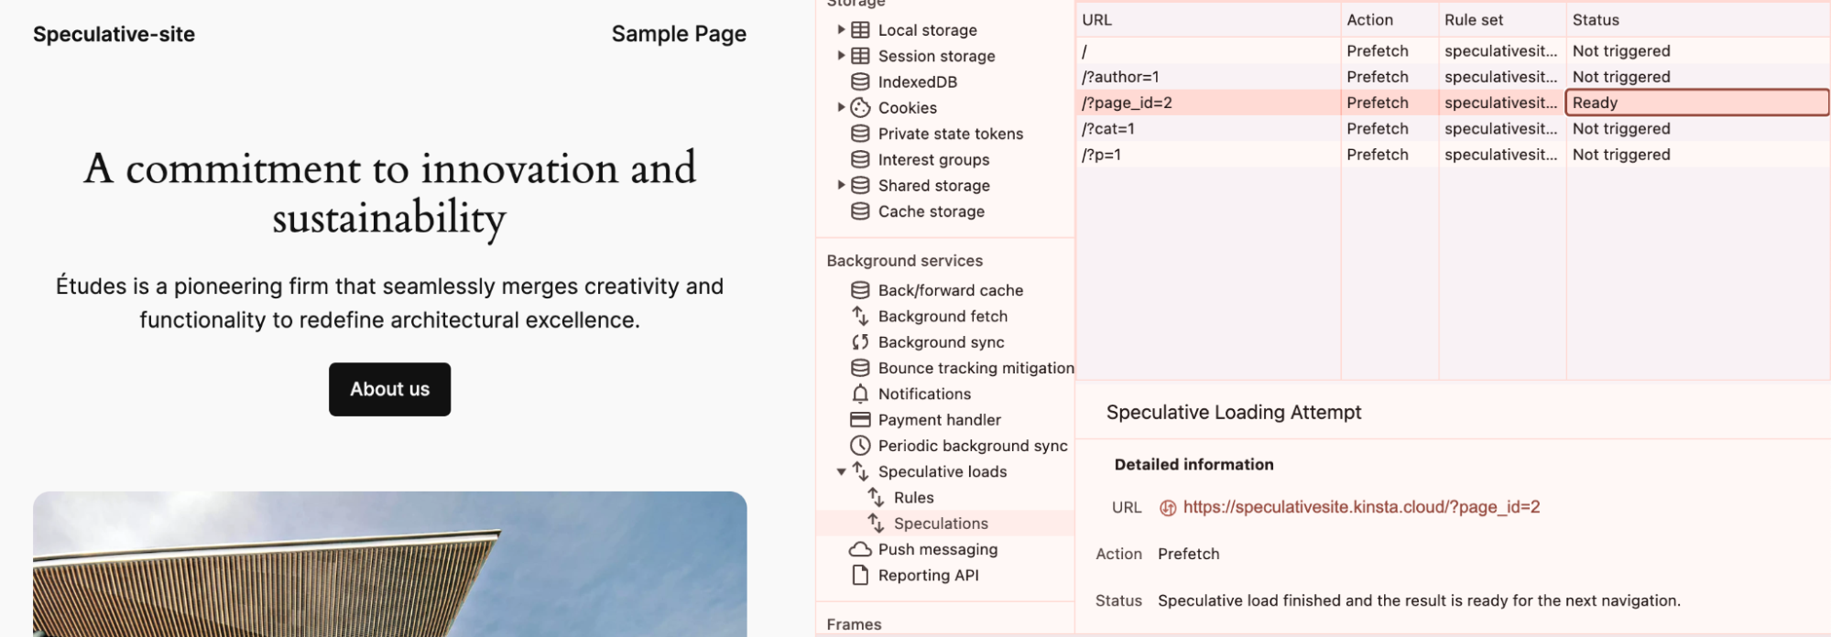Click the Push messaging cloud icon

860,549
